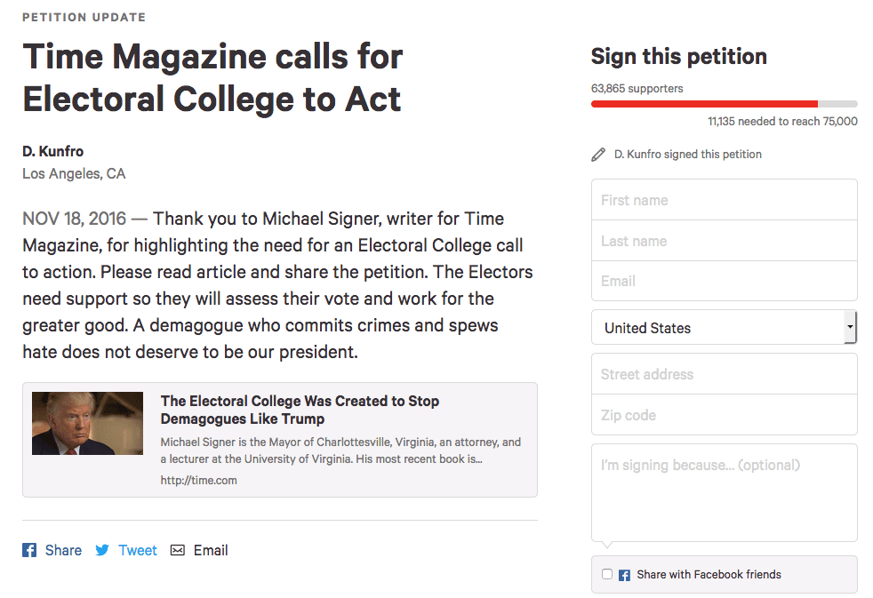This screenshot has width=873, height=598.
Task: Click the red supporters progress bar
Action: 704,104
